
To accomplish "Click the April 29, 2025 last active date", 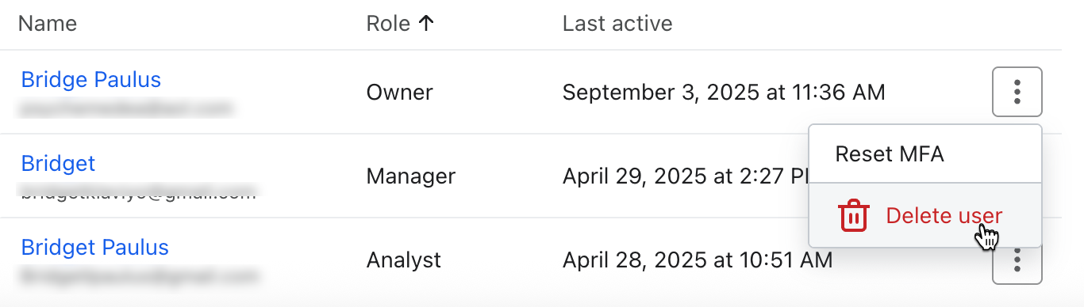I will 685,176.
